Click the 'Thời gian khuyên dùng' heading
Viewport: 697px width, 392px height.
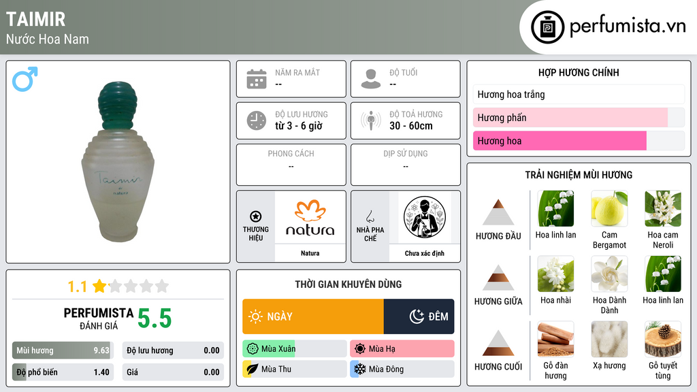pyautogui.click(x=348, y=284)
